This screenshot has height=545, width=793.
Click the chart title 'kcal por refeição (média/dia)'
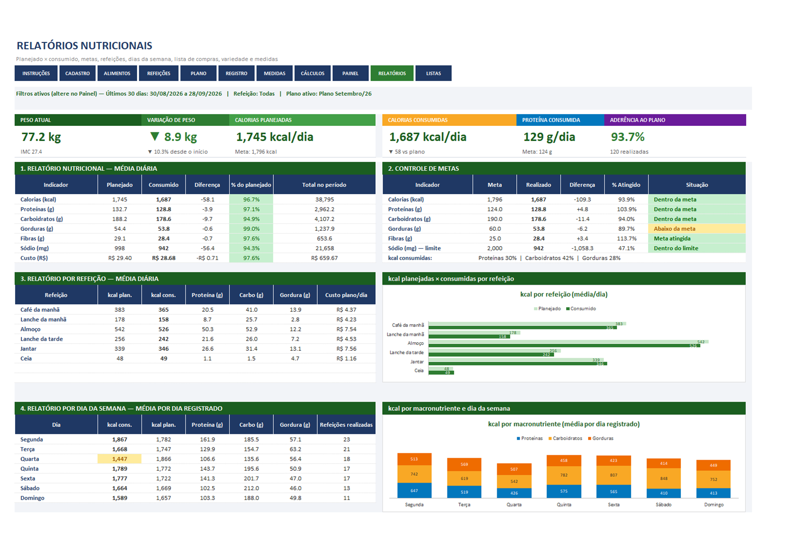564,294
